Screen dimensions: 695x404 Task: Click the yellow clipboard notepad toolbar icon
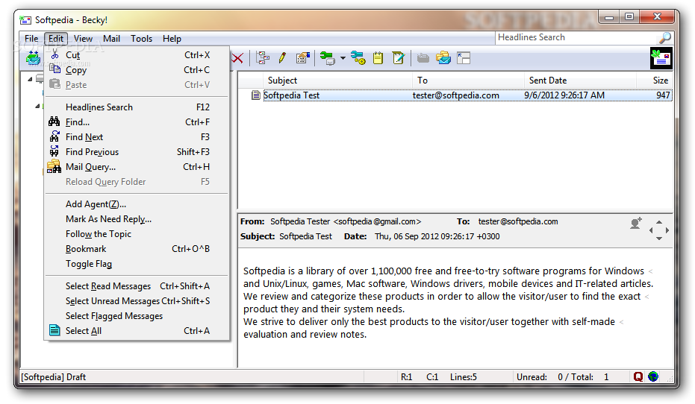point(378,58)
